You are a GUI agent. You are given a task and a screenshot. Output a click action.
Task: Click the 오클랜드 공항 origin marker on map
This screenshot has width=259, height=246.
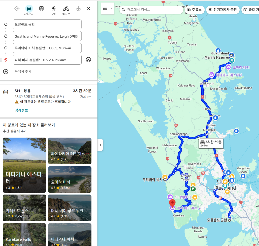(229, 220)
